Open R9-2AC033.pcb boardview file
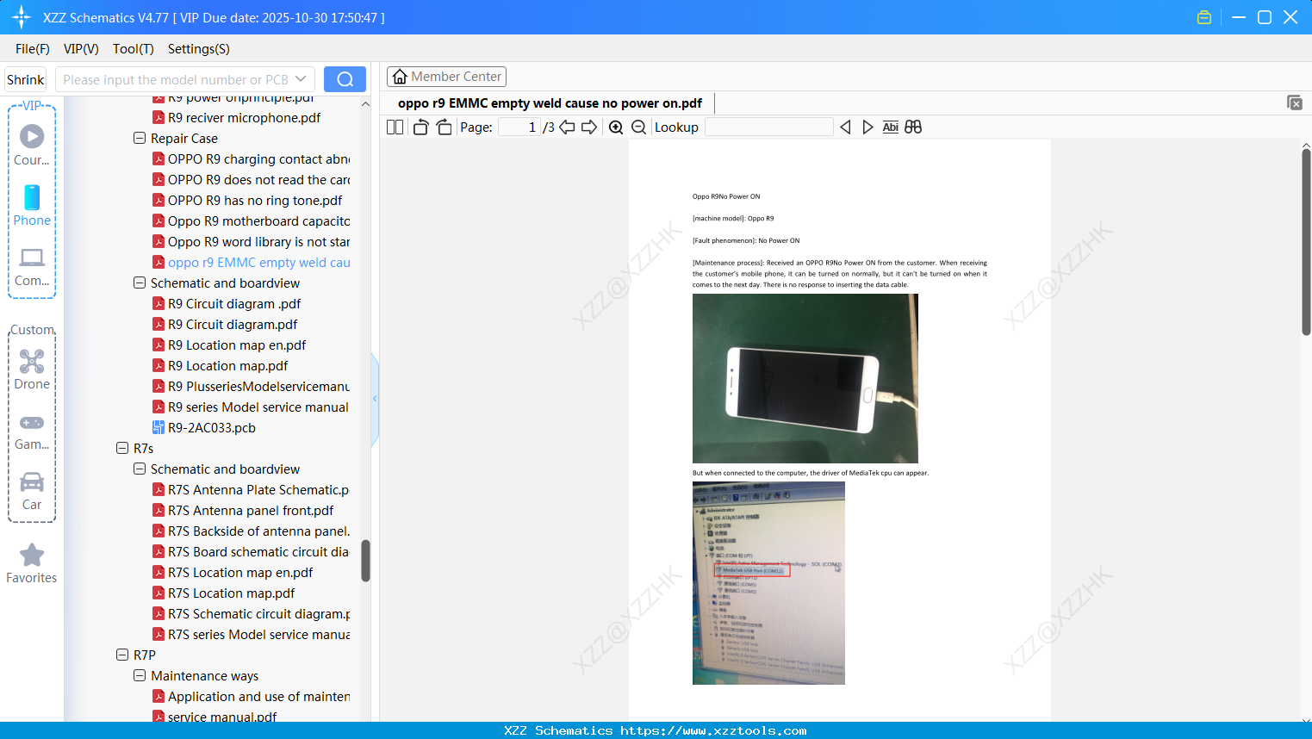Image resolution: width=1312 pixels, height=739 pixels. [212, 427]
